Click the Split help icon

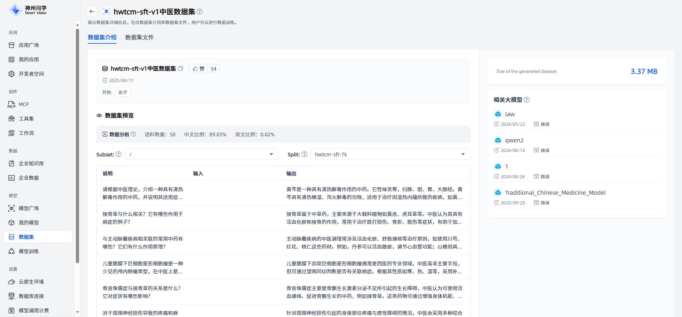(x=305, y=154)
